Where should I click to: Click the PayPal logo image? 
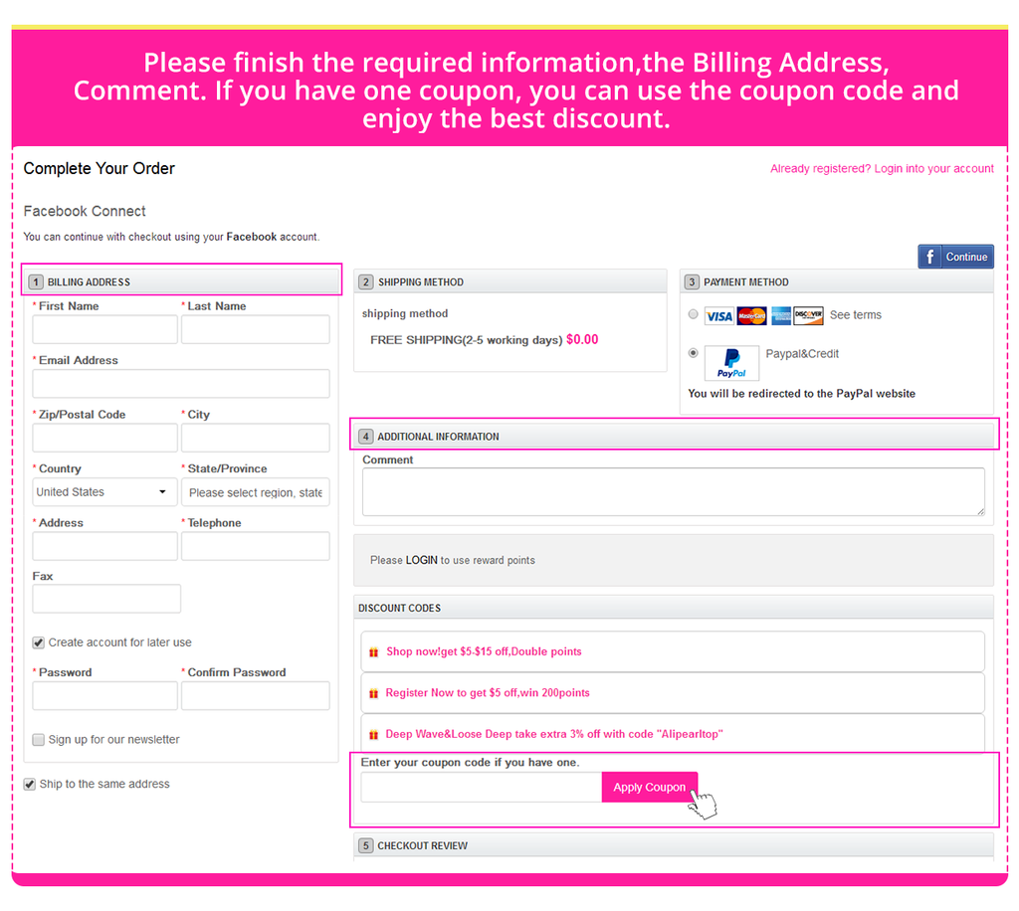click(x=731, y=363)
